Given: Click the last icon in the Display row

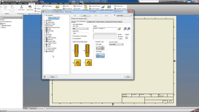Looking at the screenshot, I should coord(128,29).
